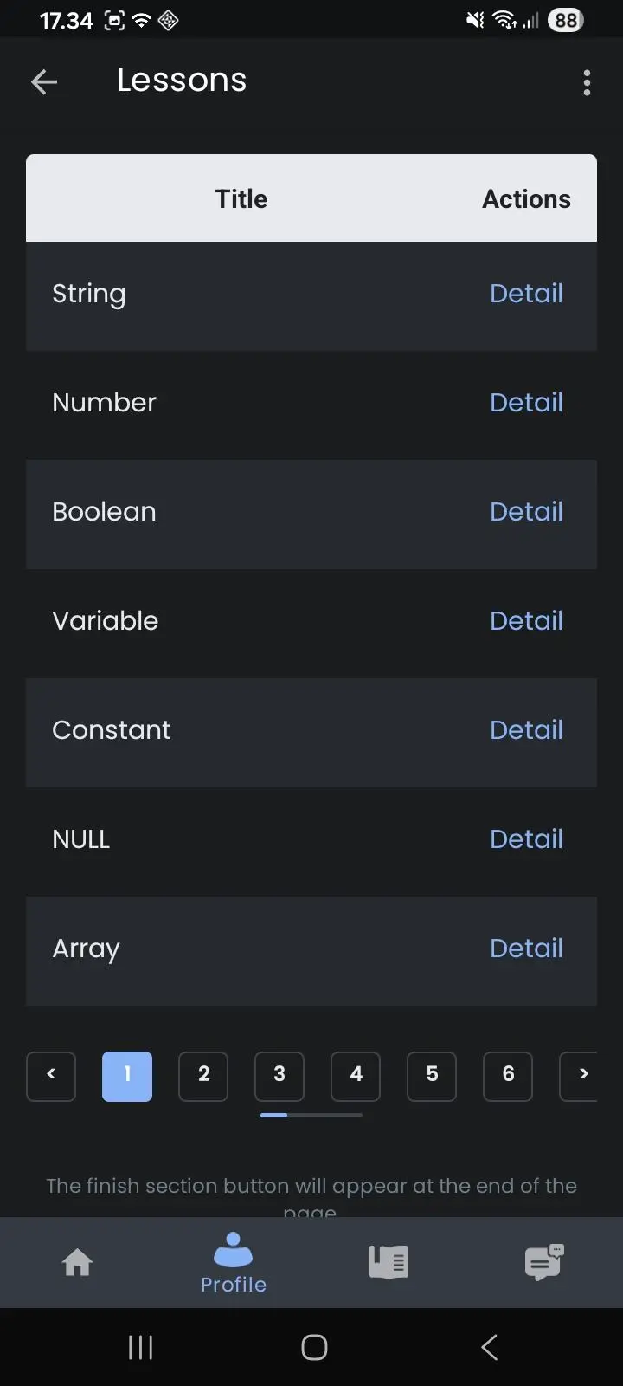Screen dimensions: 623x1386
Task: Tap the Android recent apps button
Action: click(x=140, y=1347)
